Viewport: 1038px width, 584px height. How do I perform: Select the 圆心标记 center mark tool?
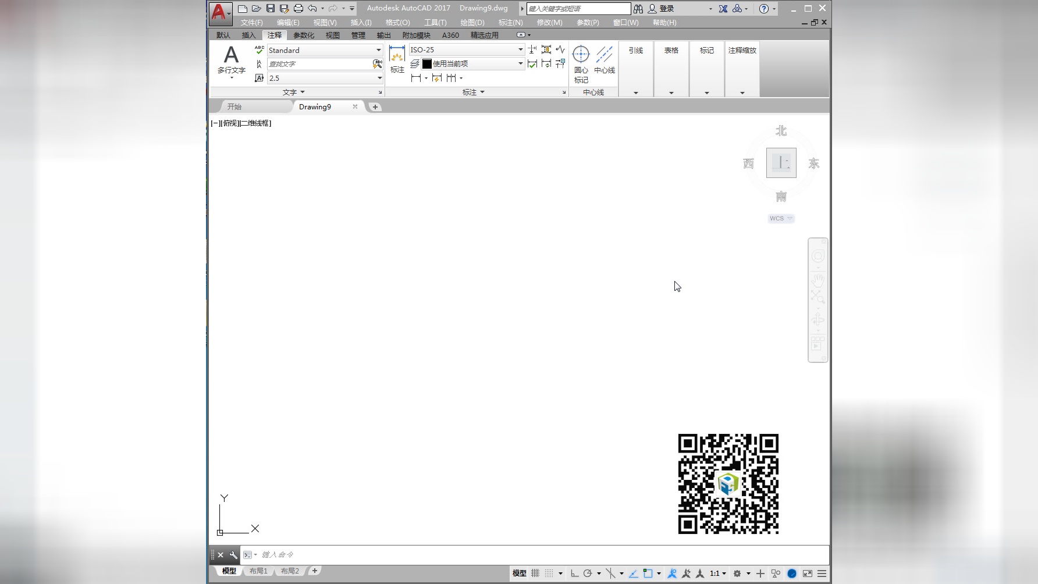click(x=581, y=64)
